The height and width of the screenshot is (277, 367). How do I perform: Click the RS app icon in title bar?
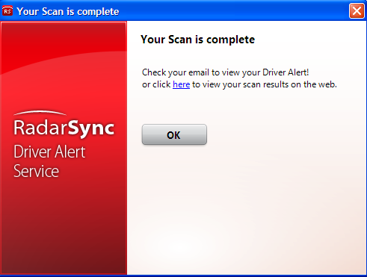[x=7, y=11]
